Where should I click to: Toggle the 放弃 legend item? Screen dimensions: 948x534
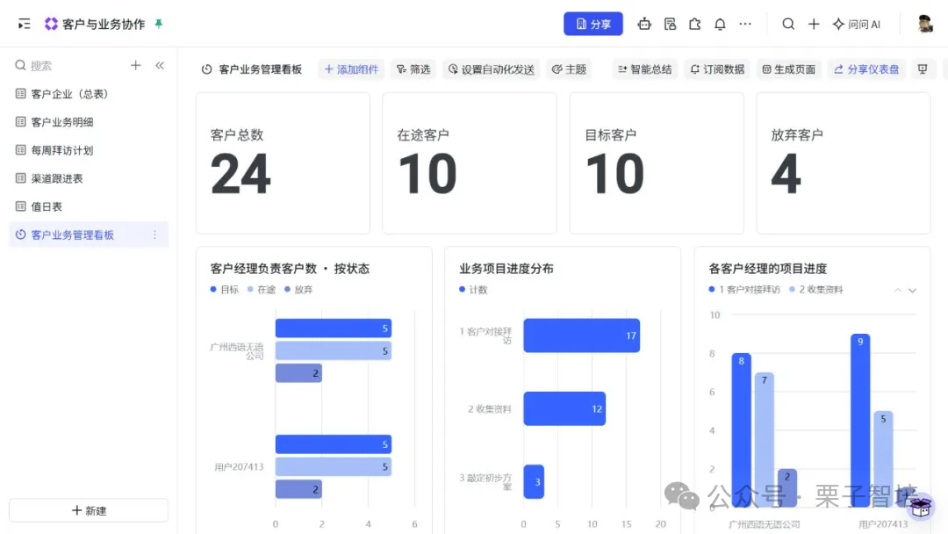[x=298, y=290]
